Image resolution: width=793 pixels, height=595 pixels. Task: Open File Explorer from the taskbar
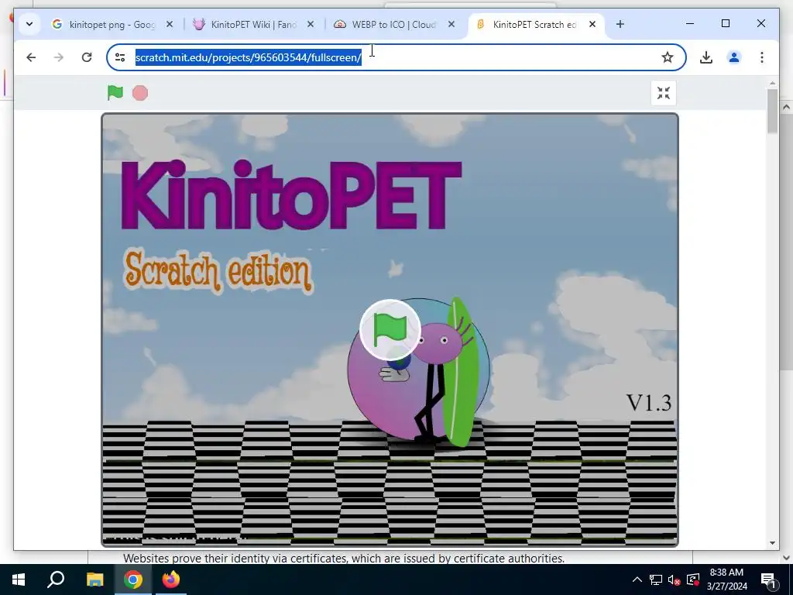tap(94, 580)
